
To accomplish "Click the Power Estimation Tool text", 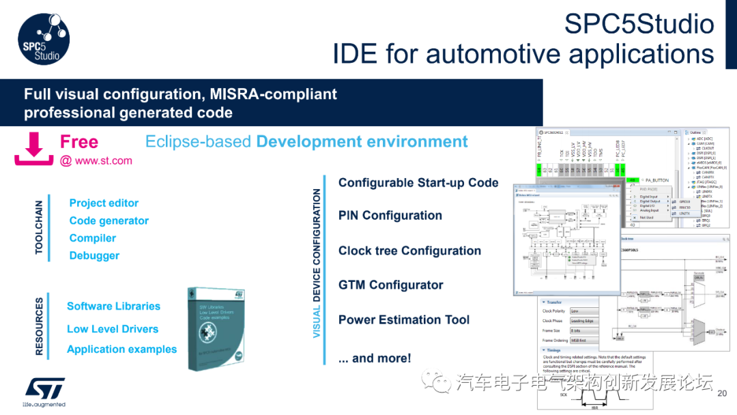I will (x=404, y=319).
